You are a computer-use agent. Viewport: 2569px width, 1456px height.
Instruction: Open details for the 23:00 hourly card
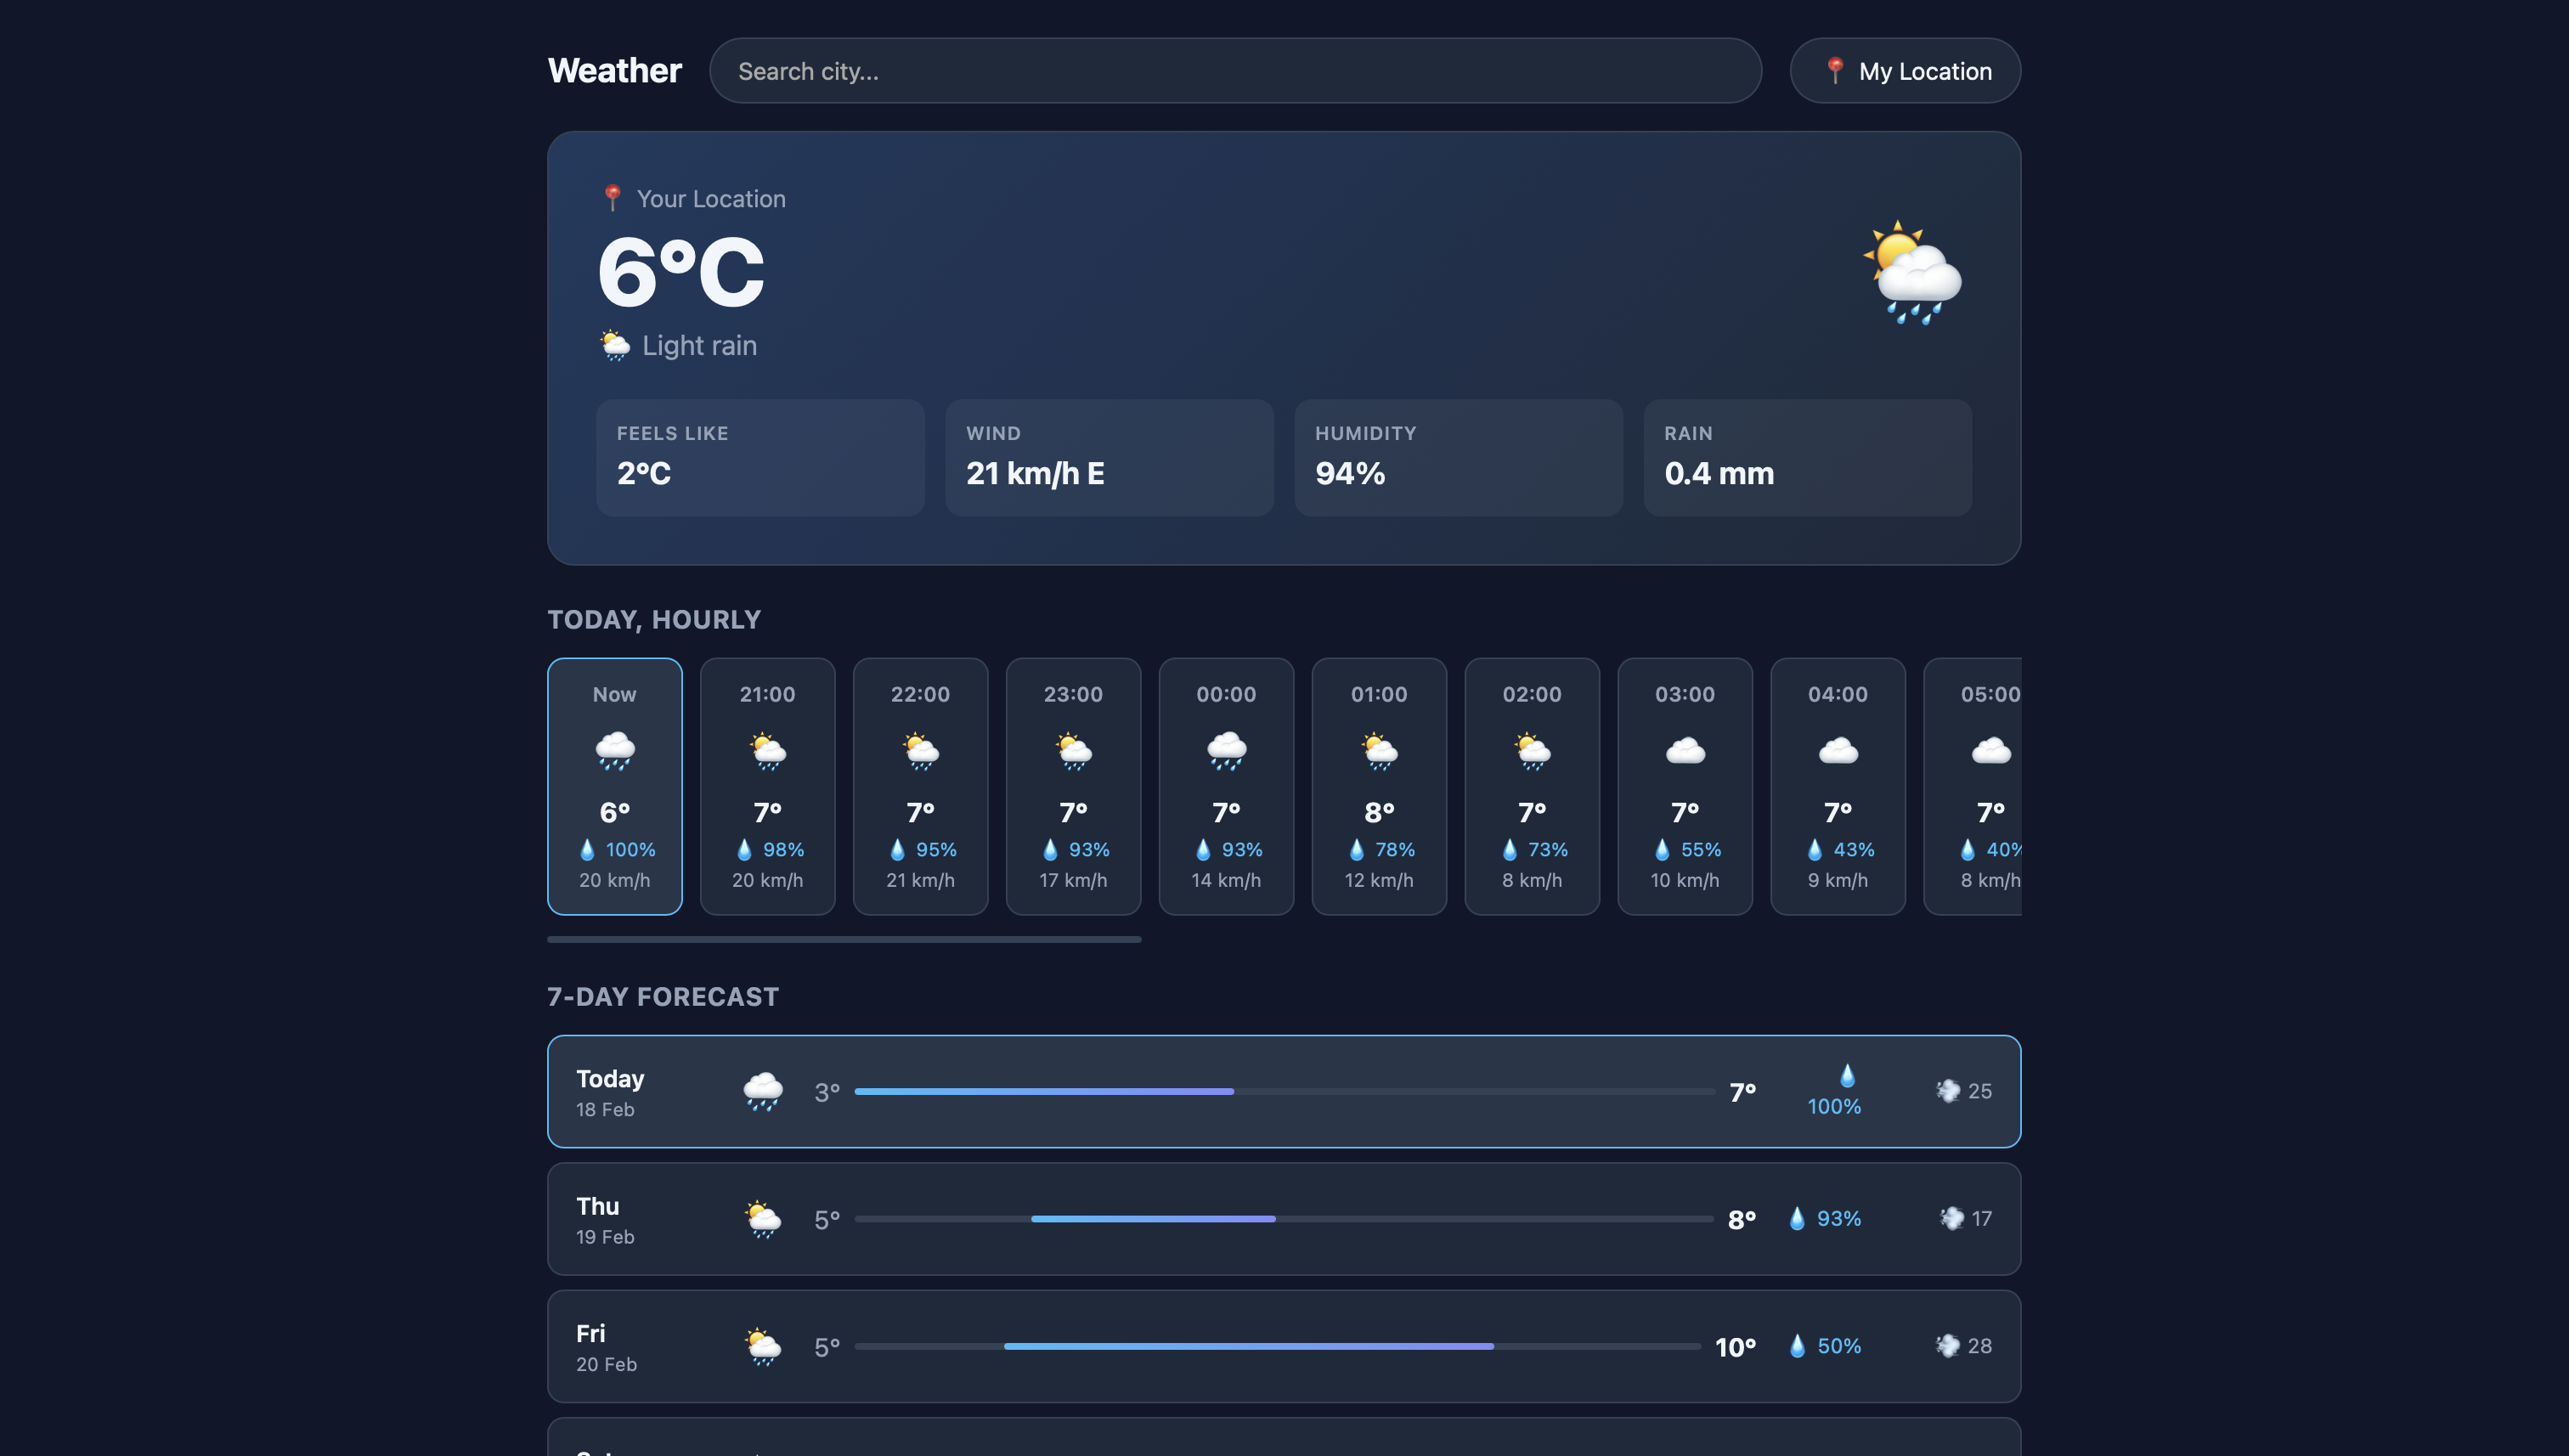pyautogui.click(x=1073, y=786)
